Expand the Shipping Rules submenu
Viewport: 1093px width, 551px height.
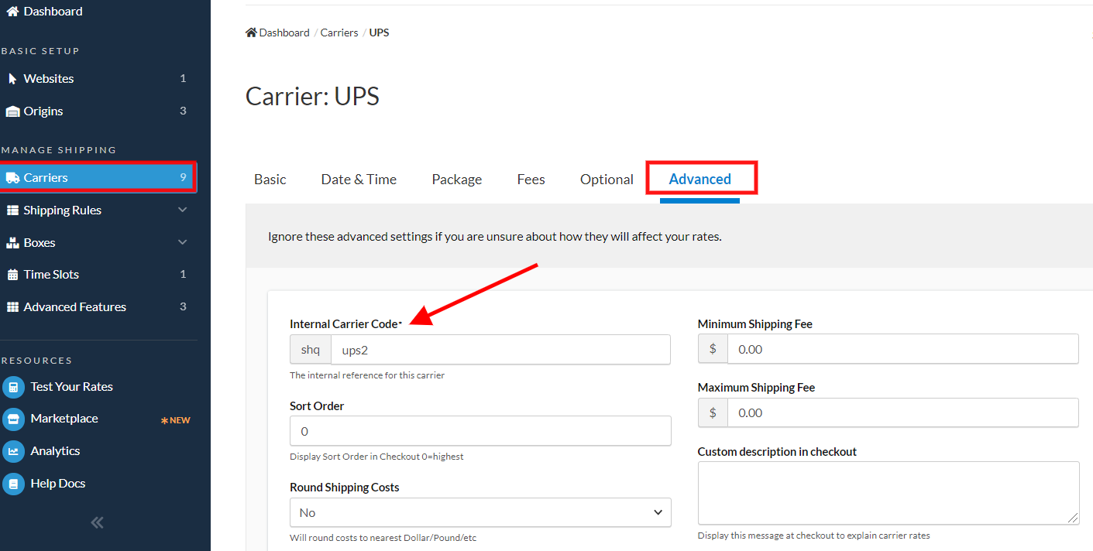pos(183,210)
